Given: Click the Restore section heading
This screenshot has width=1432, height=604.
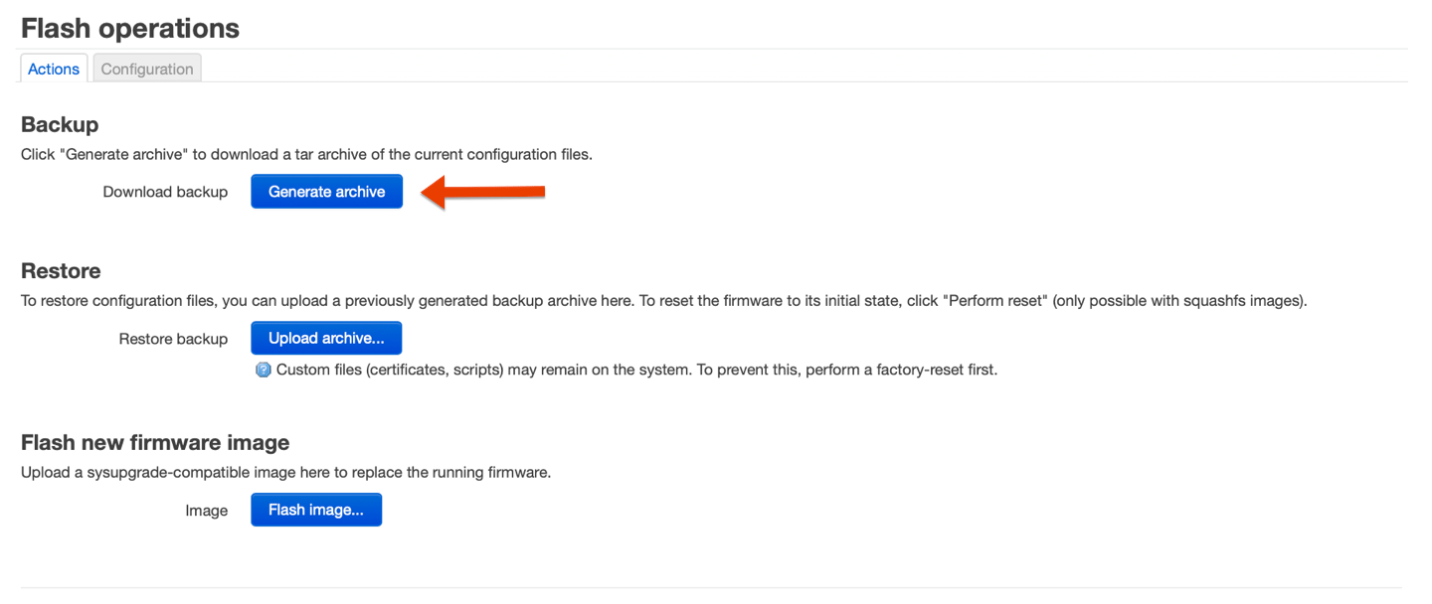Looking at the screenshot, I should point(61,270).
